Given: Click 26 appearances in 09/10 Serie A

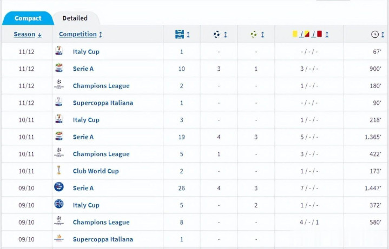Looking at the screenshot, I should point(182,188).
